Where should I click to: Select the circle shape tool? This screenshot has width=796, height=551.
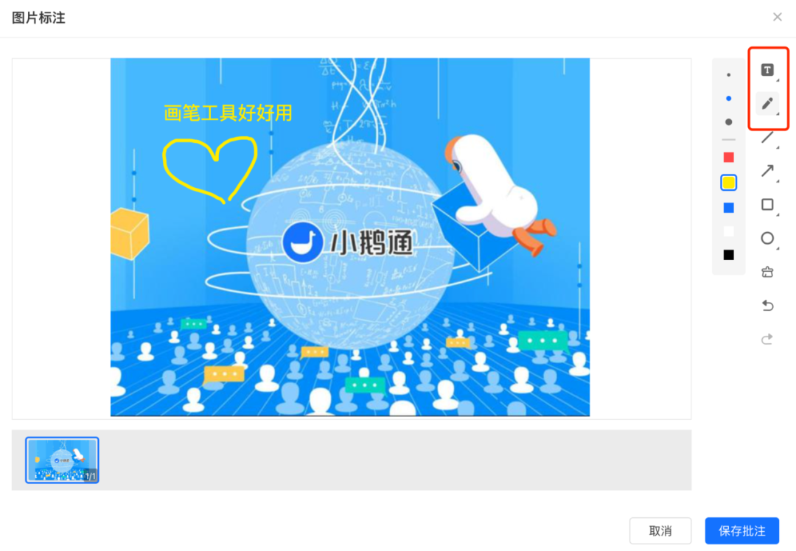tap(767, 238)
